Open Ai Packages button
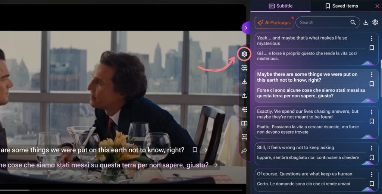This screenshot has width=382, height=194. tap(274, 23)
